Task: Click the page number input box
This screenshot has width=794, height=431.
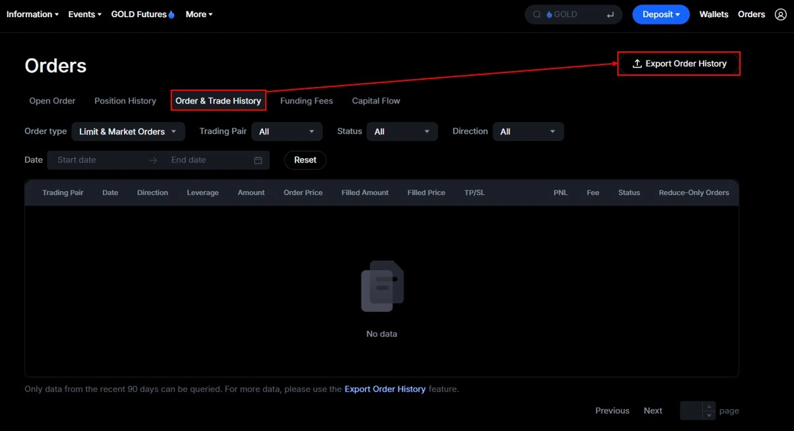Action: coord(691,411)
